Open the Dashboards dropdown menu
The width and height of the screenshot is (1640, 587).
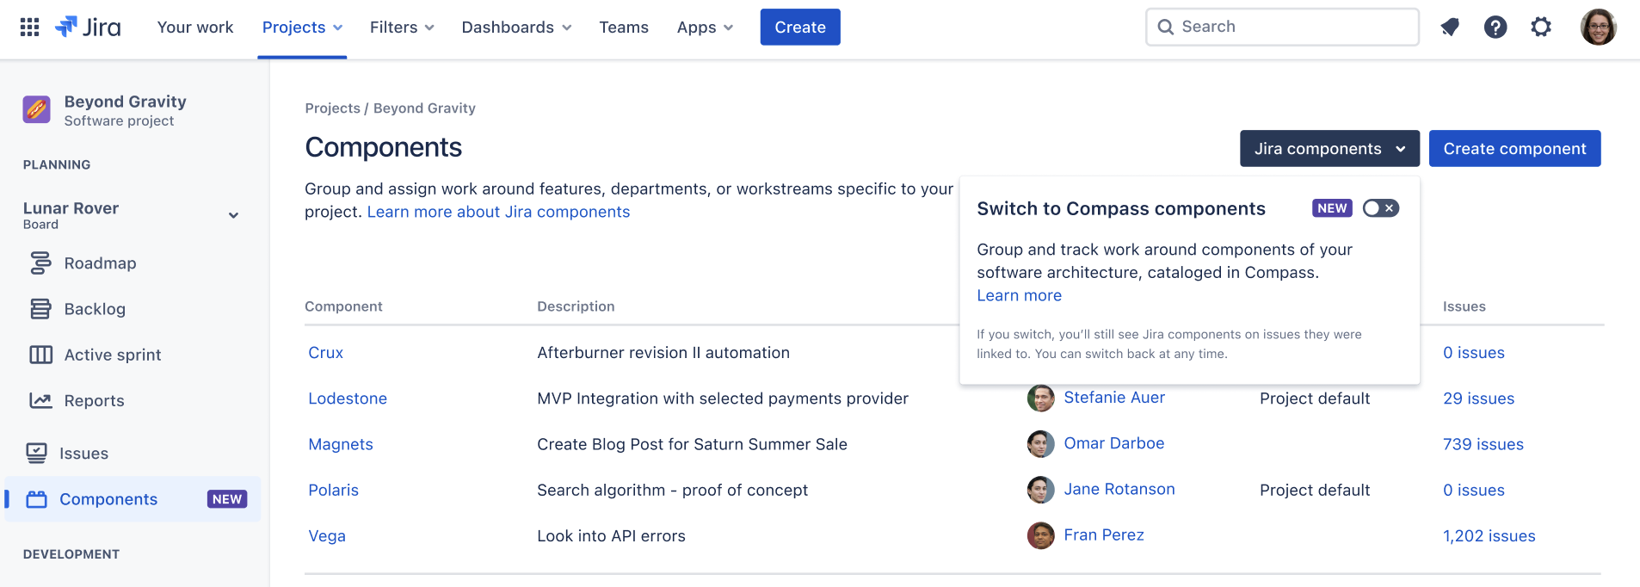pos(516,28)
